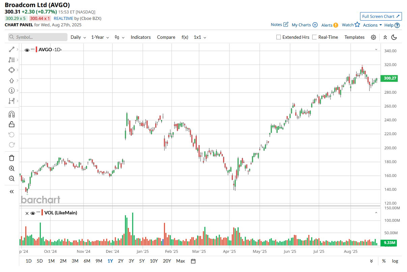Click the REALTIME link
Screen dimensions: 407x272
(63, 19)
